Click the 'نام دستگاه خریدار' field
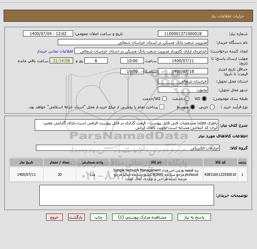This screenshot has height=249, width=257. (x=133, y=42)
